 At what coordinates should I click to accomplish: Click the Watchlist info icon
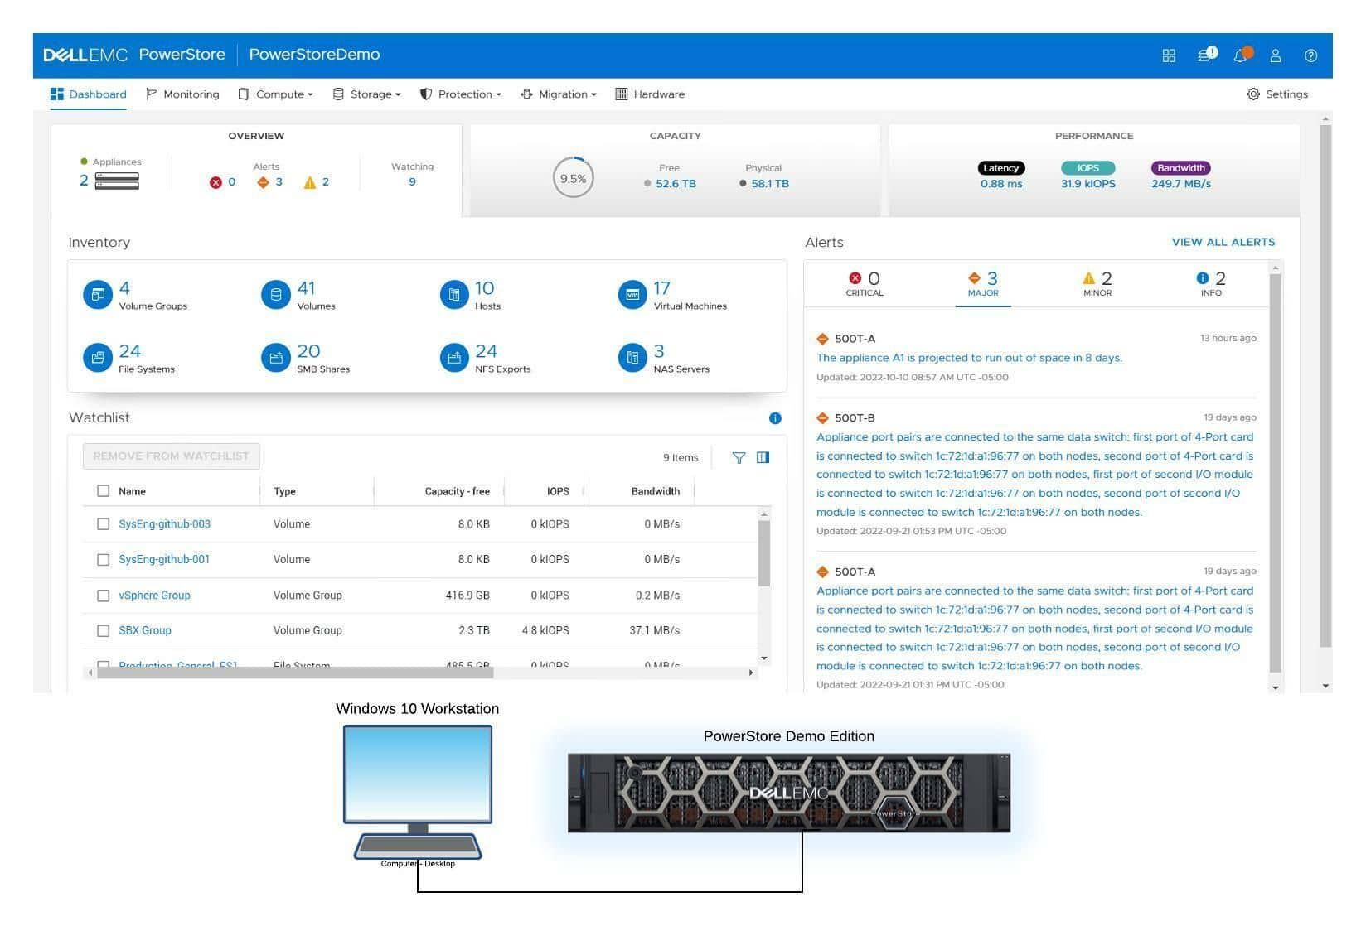click(775, 418)
